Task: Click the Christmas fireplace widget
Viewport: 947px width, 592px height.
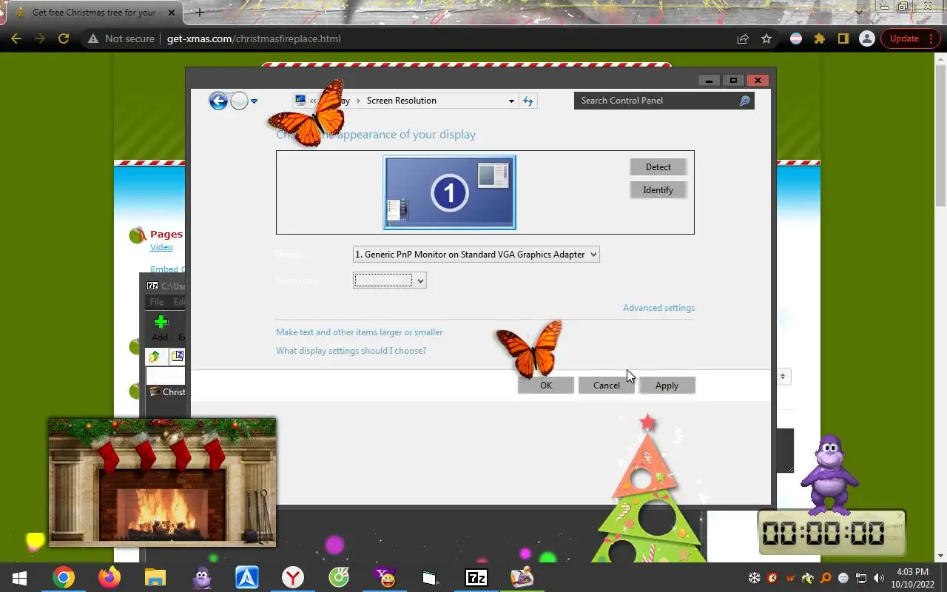Action: pos(162,482)
